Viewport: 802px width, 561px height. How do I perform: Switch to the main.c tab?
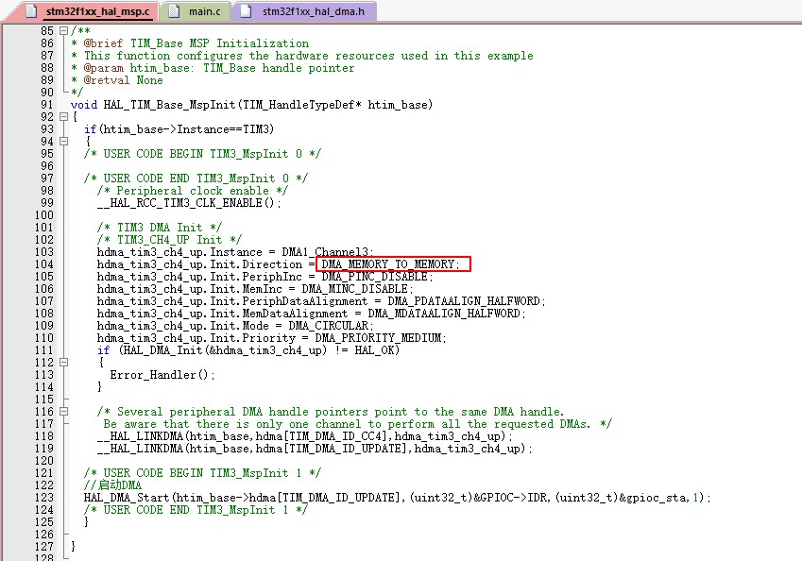(203, 10)
